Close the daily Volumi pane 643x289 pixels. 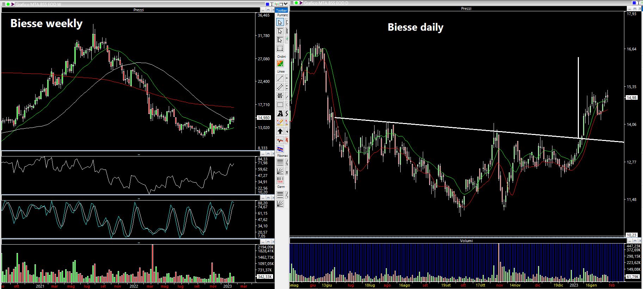tap(639, 240)
